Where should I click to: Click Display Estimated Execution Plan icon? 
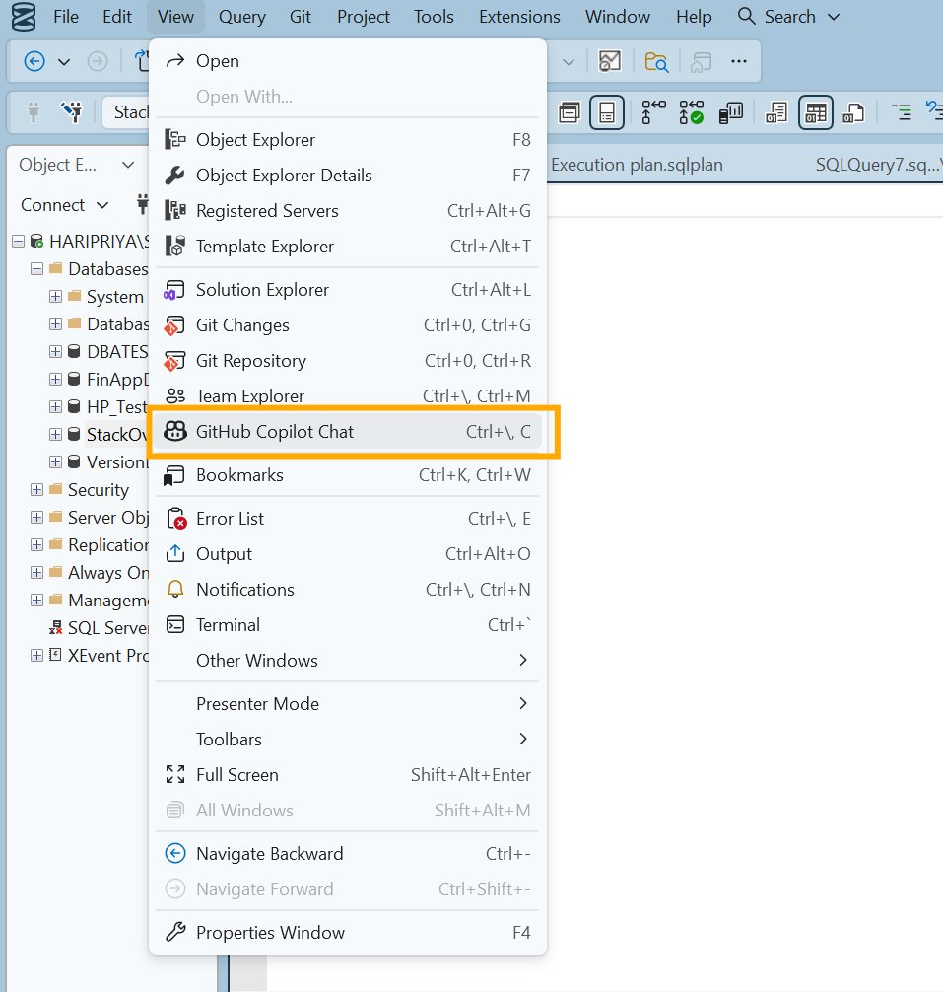(653, 112)
